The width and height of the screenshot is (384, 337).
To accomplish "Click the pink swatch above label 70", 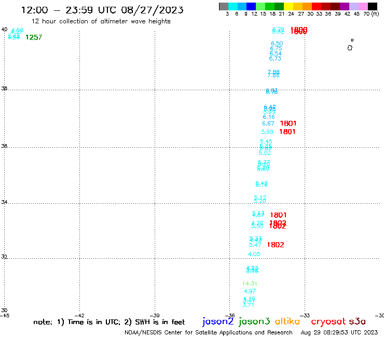I will pyautogui.click(x=363, y=6).
